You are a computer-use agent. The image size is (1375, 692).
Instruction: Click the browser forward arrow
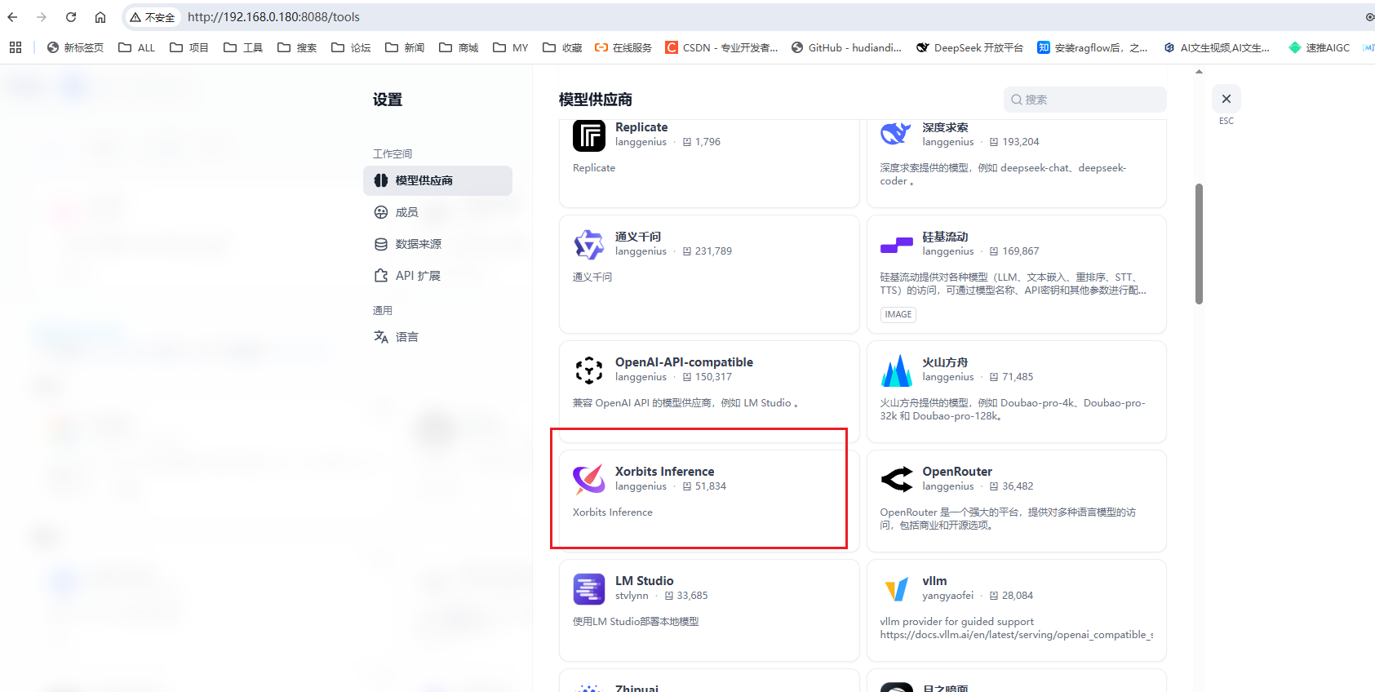coord(42,17)
